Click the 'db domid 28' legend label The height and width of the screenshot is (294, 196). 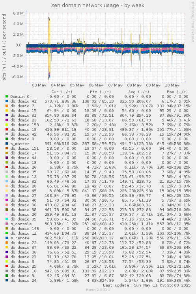(x=23, y=186)
